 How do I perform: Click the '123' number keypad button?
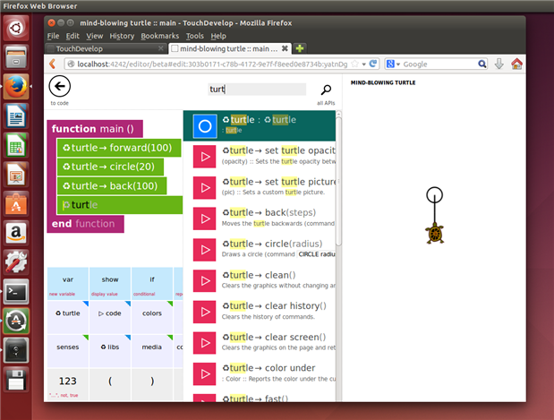(68, 384)
